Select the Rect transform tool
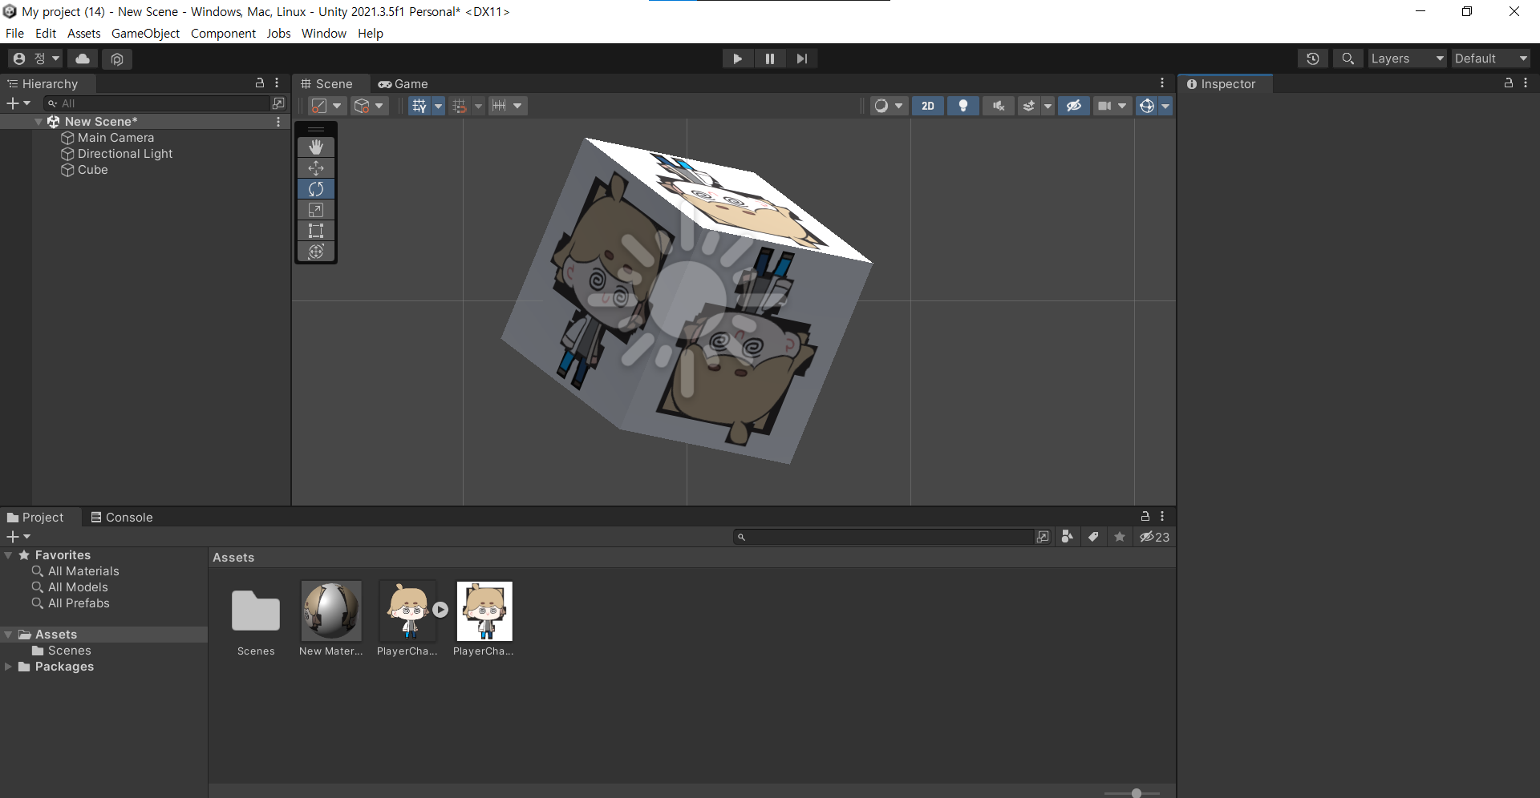 click(316, 231)
